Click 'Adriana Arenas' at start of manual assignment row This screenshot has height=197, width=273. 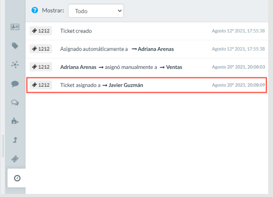pyautogui.click(x=78, y=67)
